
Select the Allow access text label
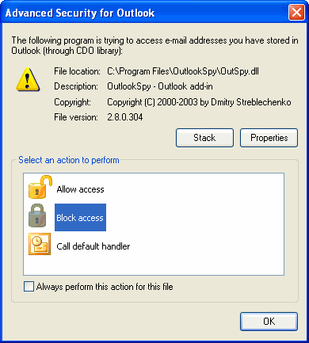[80, 189]
